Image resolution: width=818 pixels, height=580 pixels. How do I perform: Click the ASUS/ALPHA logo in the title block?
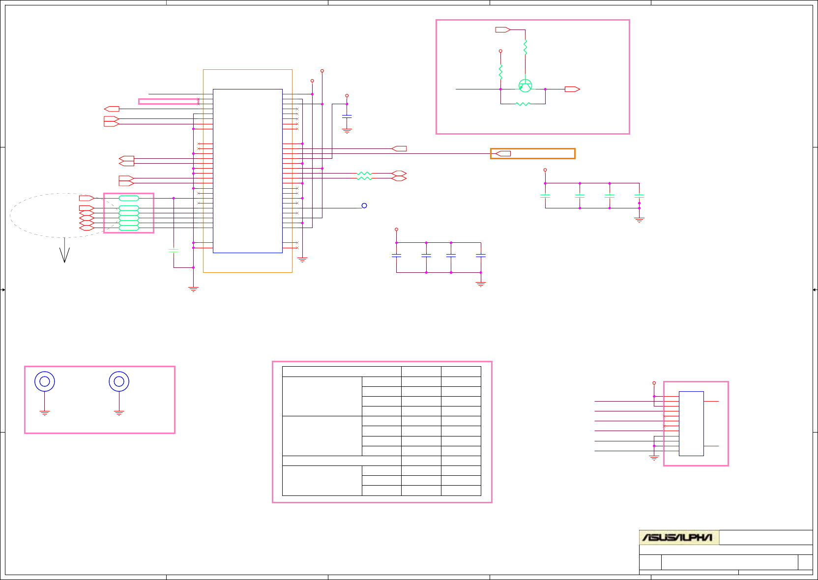click(679, 537)
